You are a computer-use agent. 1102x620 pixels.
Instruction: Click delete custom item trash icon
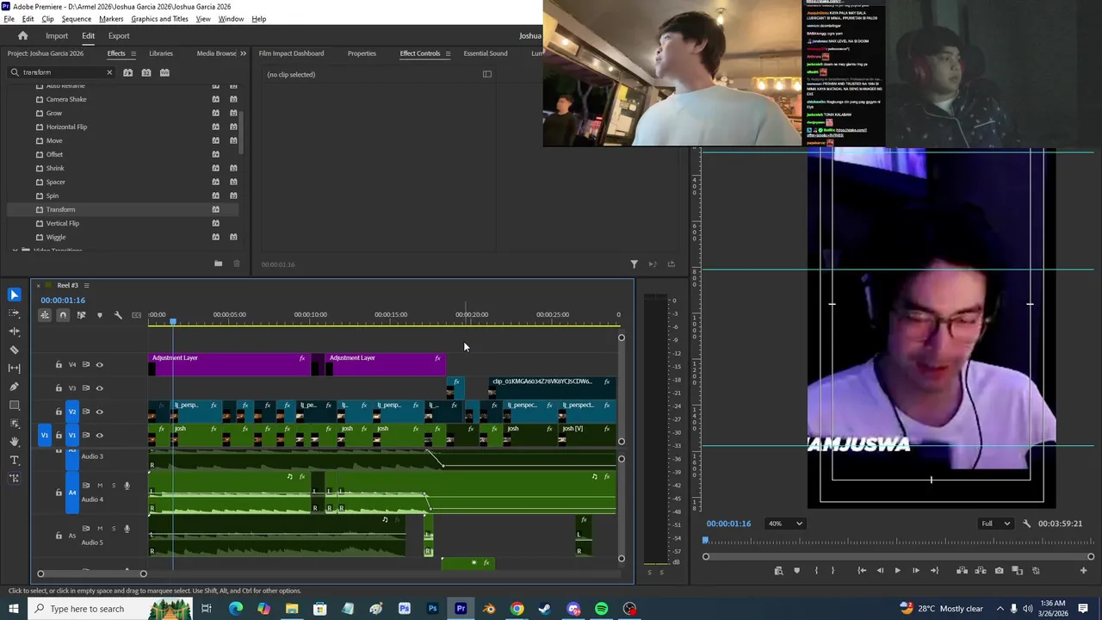[x=237, y=263]
